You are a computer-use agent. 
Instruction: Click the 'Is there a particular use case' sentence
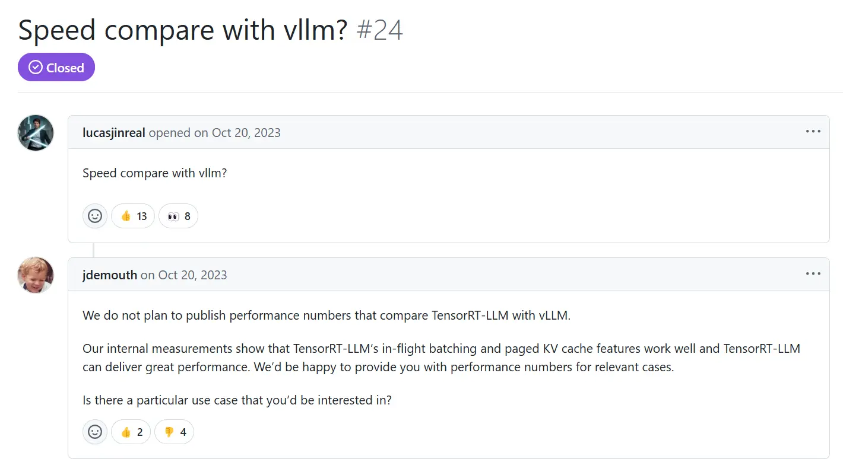(237, 400)
